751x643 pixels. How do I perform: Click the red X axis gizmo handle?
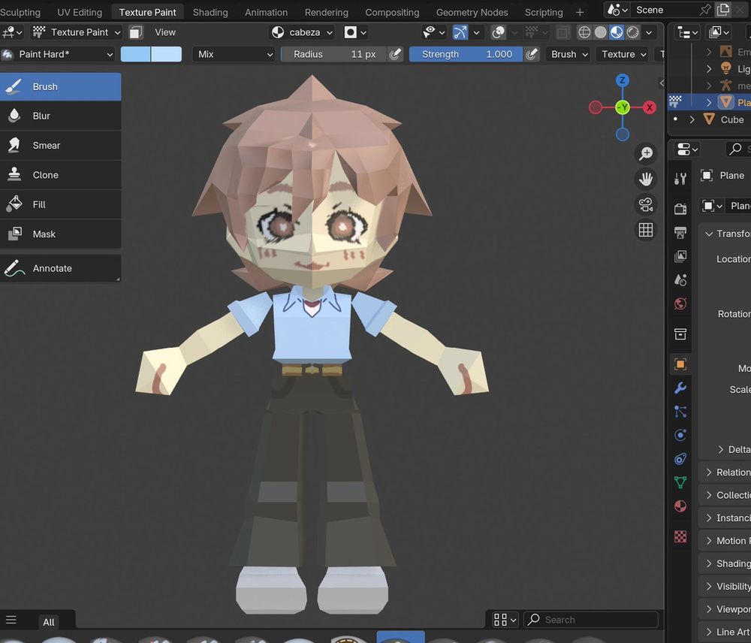pyautogui.click(x=650, y=107)
